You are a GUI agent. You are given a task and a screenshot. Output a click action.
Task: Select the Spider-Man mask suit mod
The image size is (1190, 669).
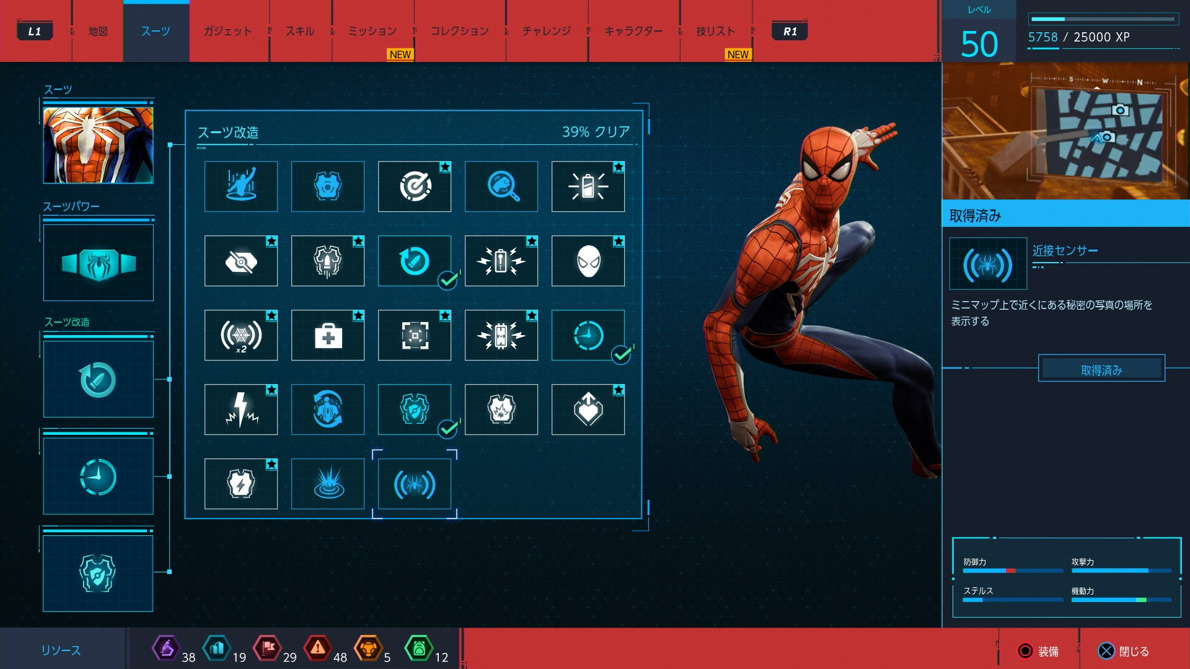click(x=588, y=261)
